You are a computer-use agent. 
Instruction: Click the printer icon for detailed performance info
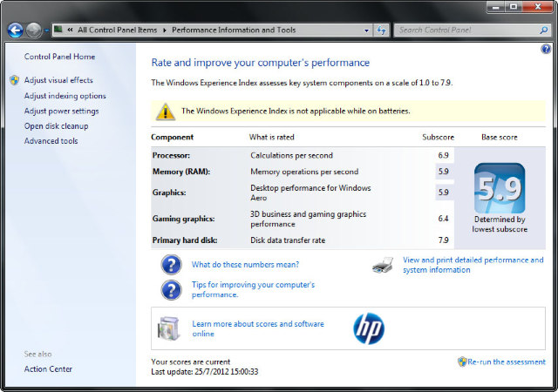[383, 265]
